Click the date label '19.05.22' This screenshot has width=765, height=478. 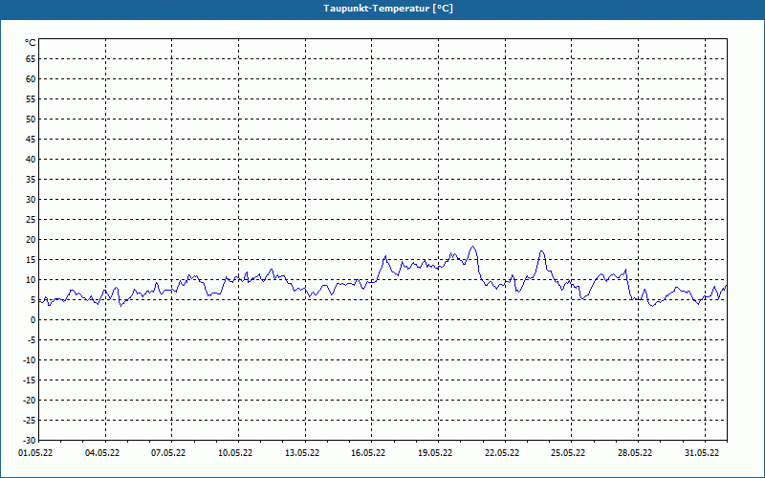coord(435,453)
